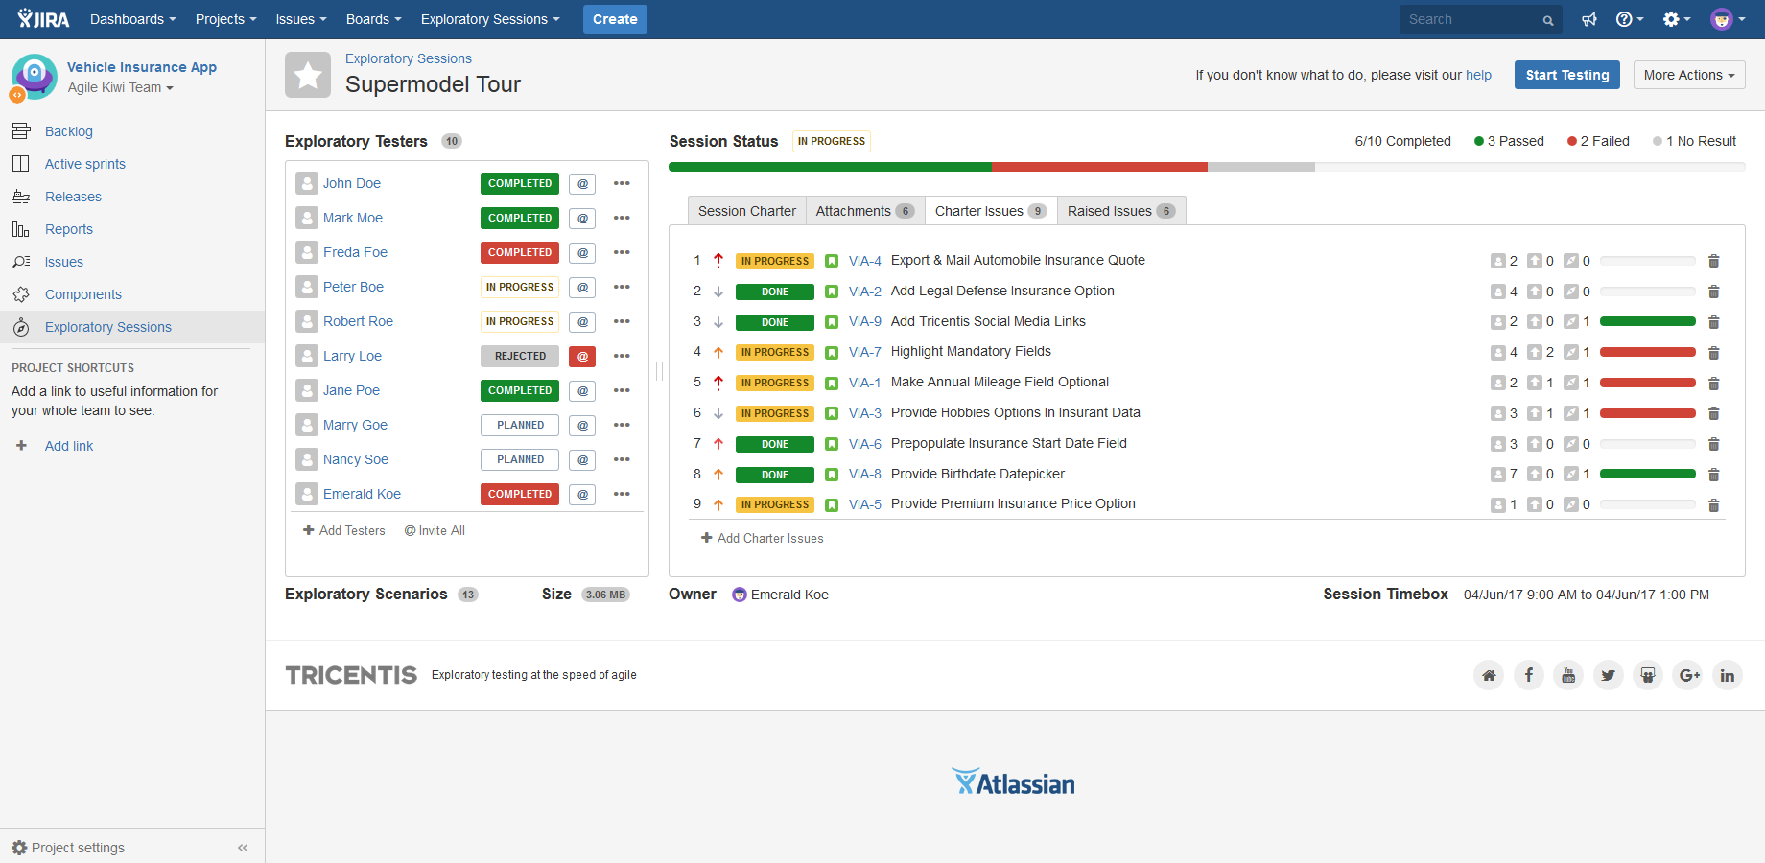This screenshot has width=1765, height=863.
Task: Open more options for Mark Moe
Action: 622,218
